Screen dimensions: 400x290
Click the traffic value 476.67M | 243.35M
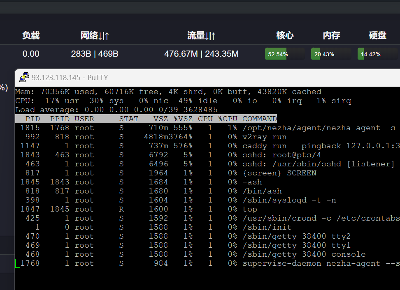201,54
